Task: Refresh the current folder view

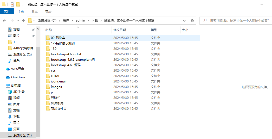Action: pyautogui.click(x=192, y=20)
